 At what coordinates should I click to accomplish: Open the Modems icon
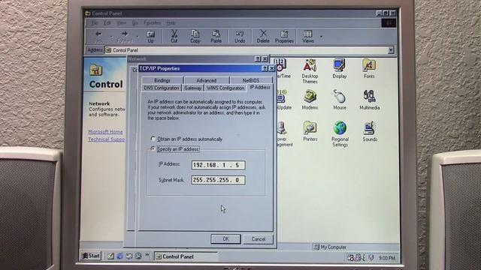point(310,100)
